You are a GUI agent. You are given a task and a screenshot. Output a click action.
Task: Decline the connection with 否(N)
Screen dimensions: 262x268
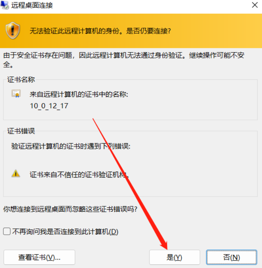tap(232, 257)
